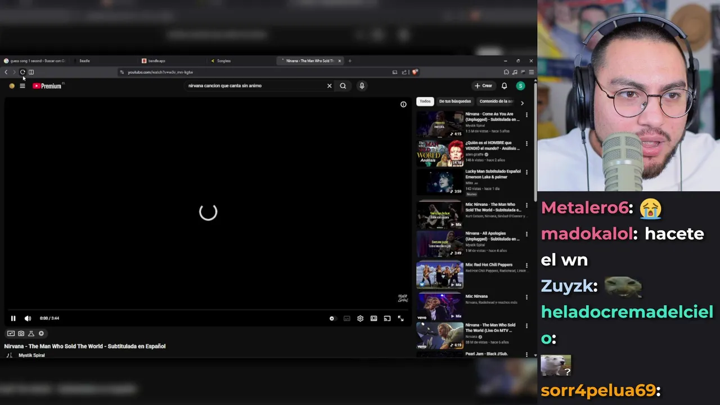Go to YouTube Premium home logo
Image resolution: width=720 pixels, height=405 pixels.
tap(47, 86)
